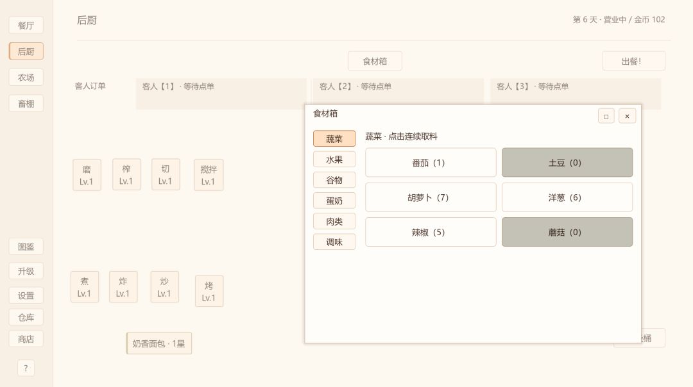This screenshot has height=387, width=693.
Task: Open the 图鉴 collection
Action: (x=26, y=246)
